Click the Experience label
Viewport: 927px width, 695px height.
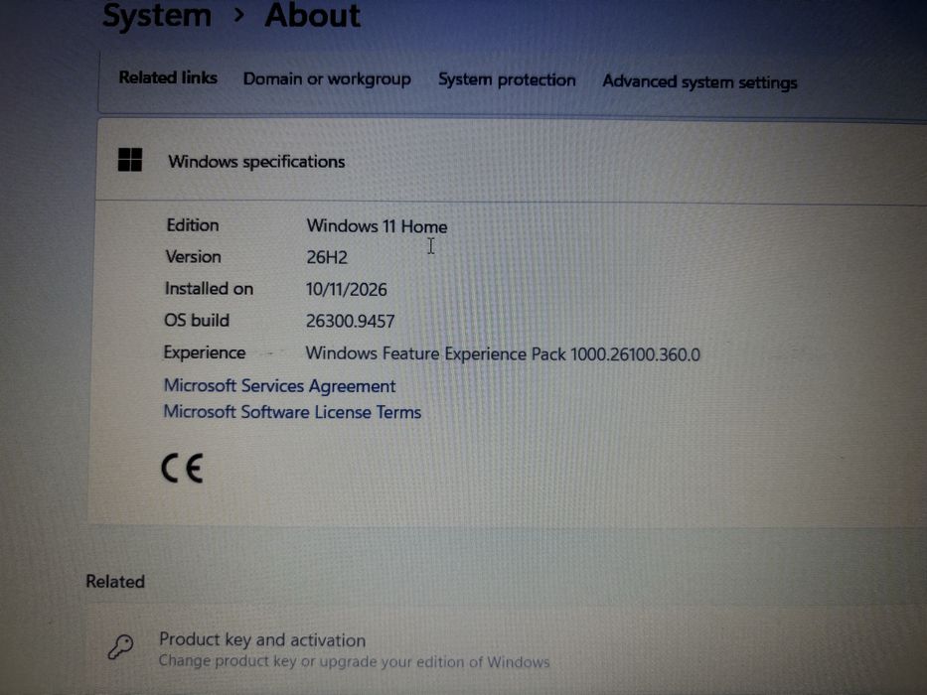click(205, 352)
